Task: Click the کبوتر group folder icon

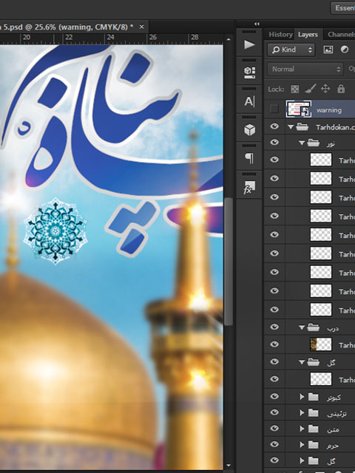Action: 314,397
